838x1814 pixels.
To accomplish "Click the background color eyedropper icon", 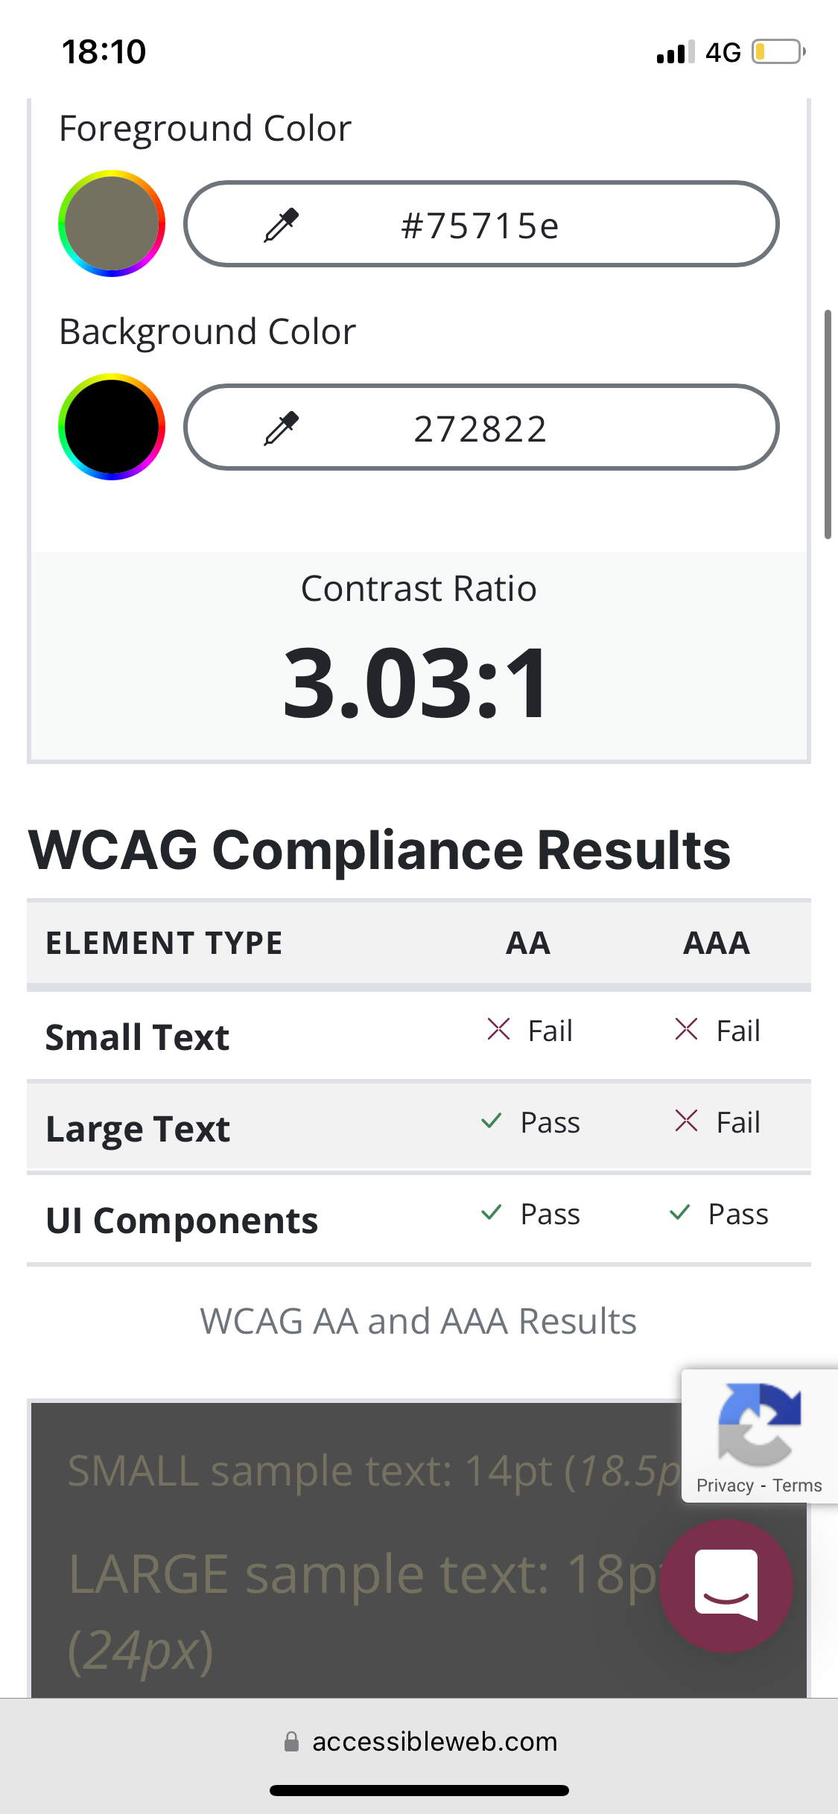I will pyautogui.click(x=282, y=428).
